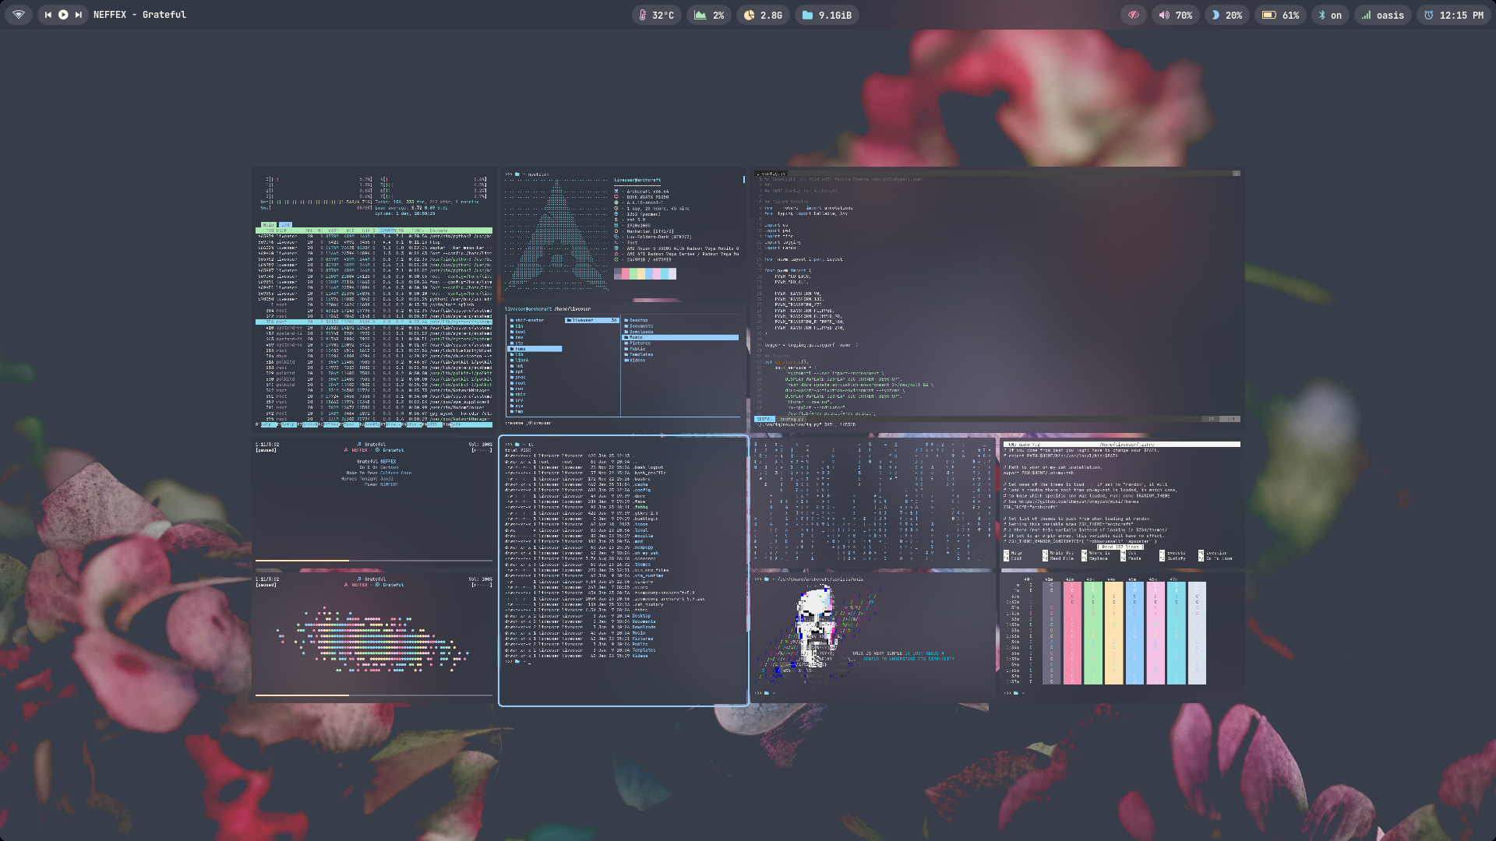1496x841 pixels.
Task: Click the battery icon showing 61%
Action: click(x=1268, y=15)
